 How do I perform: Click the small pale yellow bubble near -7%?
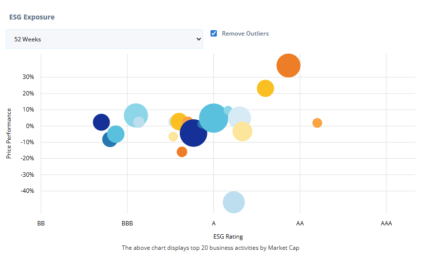(173, 136)
